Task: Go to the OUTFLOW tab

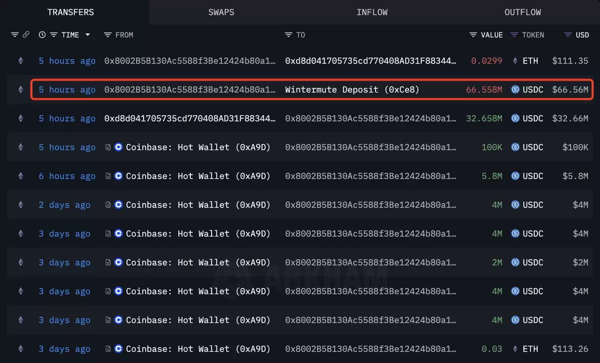Action: 522,12
